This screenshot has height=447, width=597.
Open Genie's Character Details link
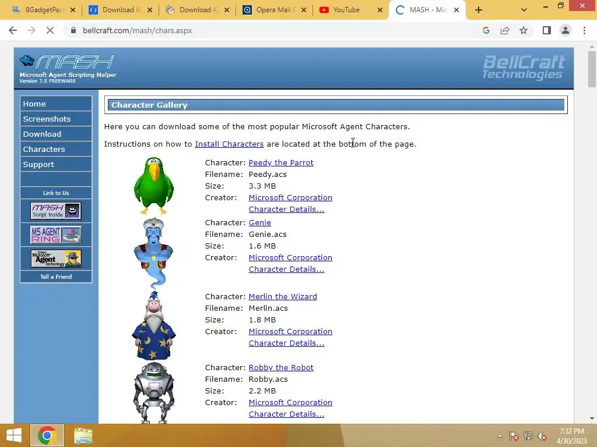pos(286,269)
